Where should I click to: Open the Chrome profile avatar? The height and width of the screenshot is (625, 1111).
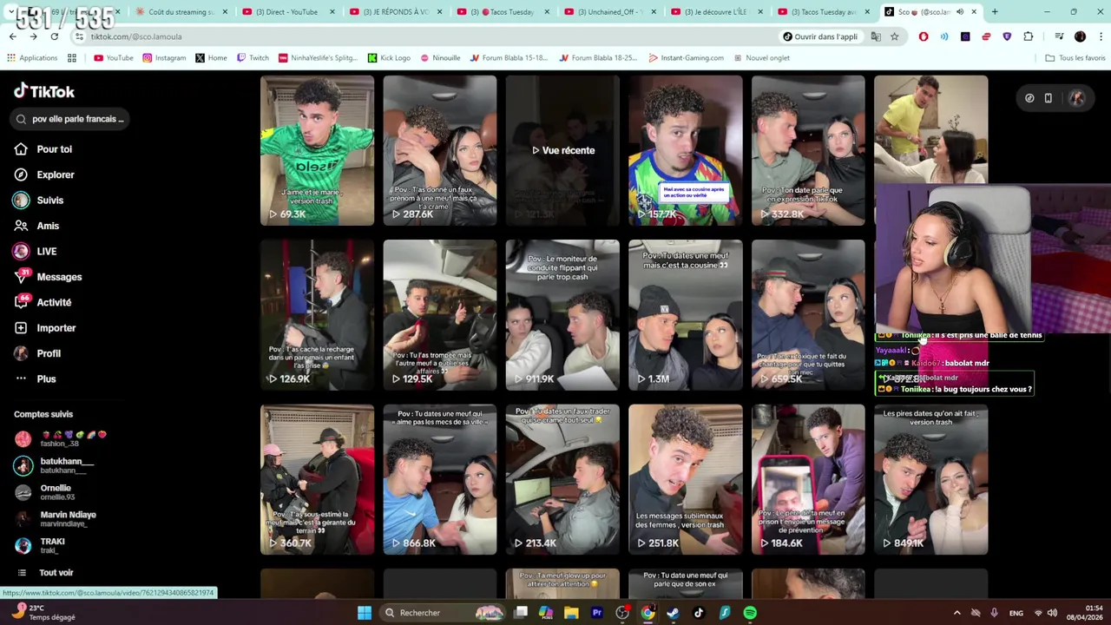(x=1080, y=36)
